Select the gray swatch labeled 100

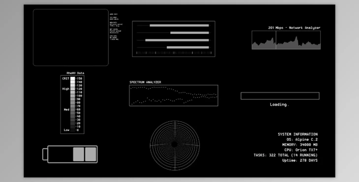[73, 96]
